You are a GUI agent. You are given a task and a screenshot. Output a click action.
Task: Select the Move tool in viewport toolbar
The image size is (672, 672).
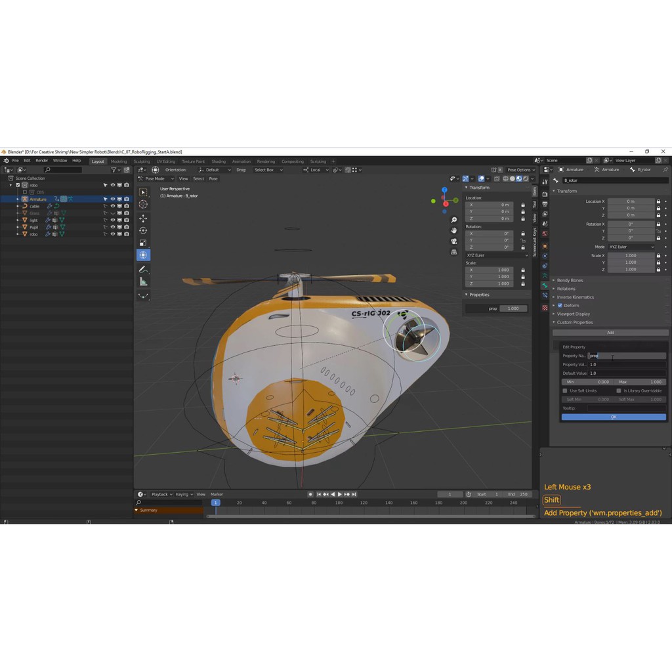pyautogui.click(x=143, y=217)
